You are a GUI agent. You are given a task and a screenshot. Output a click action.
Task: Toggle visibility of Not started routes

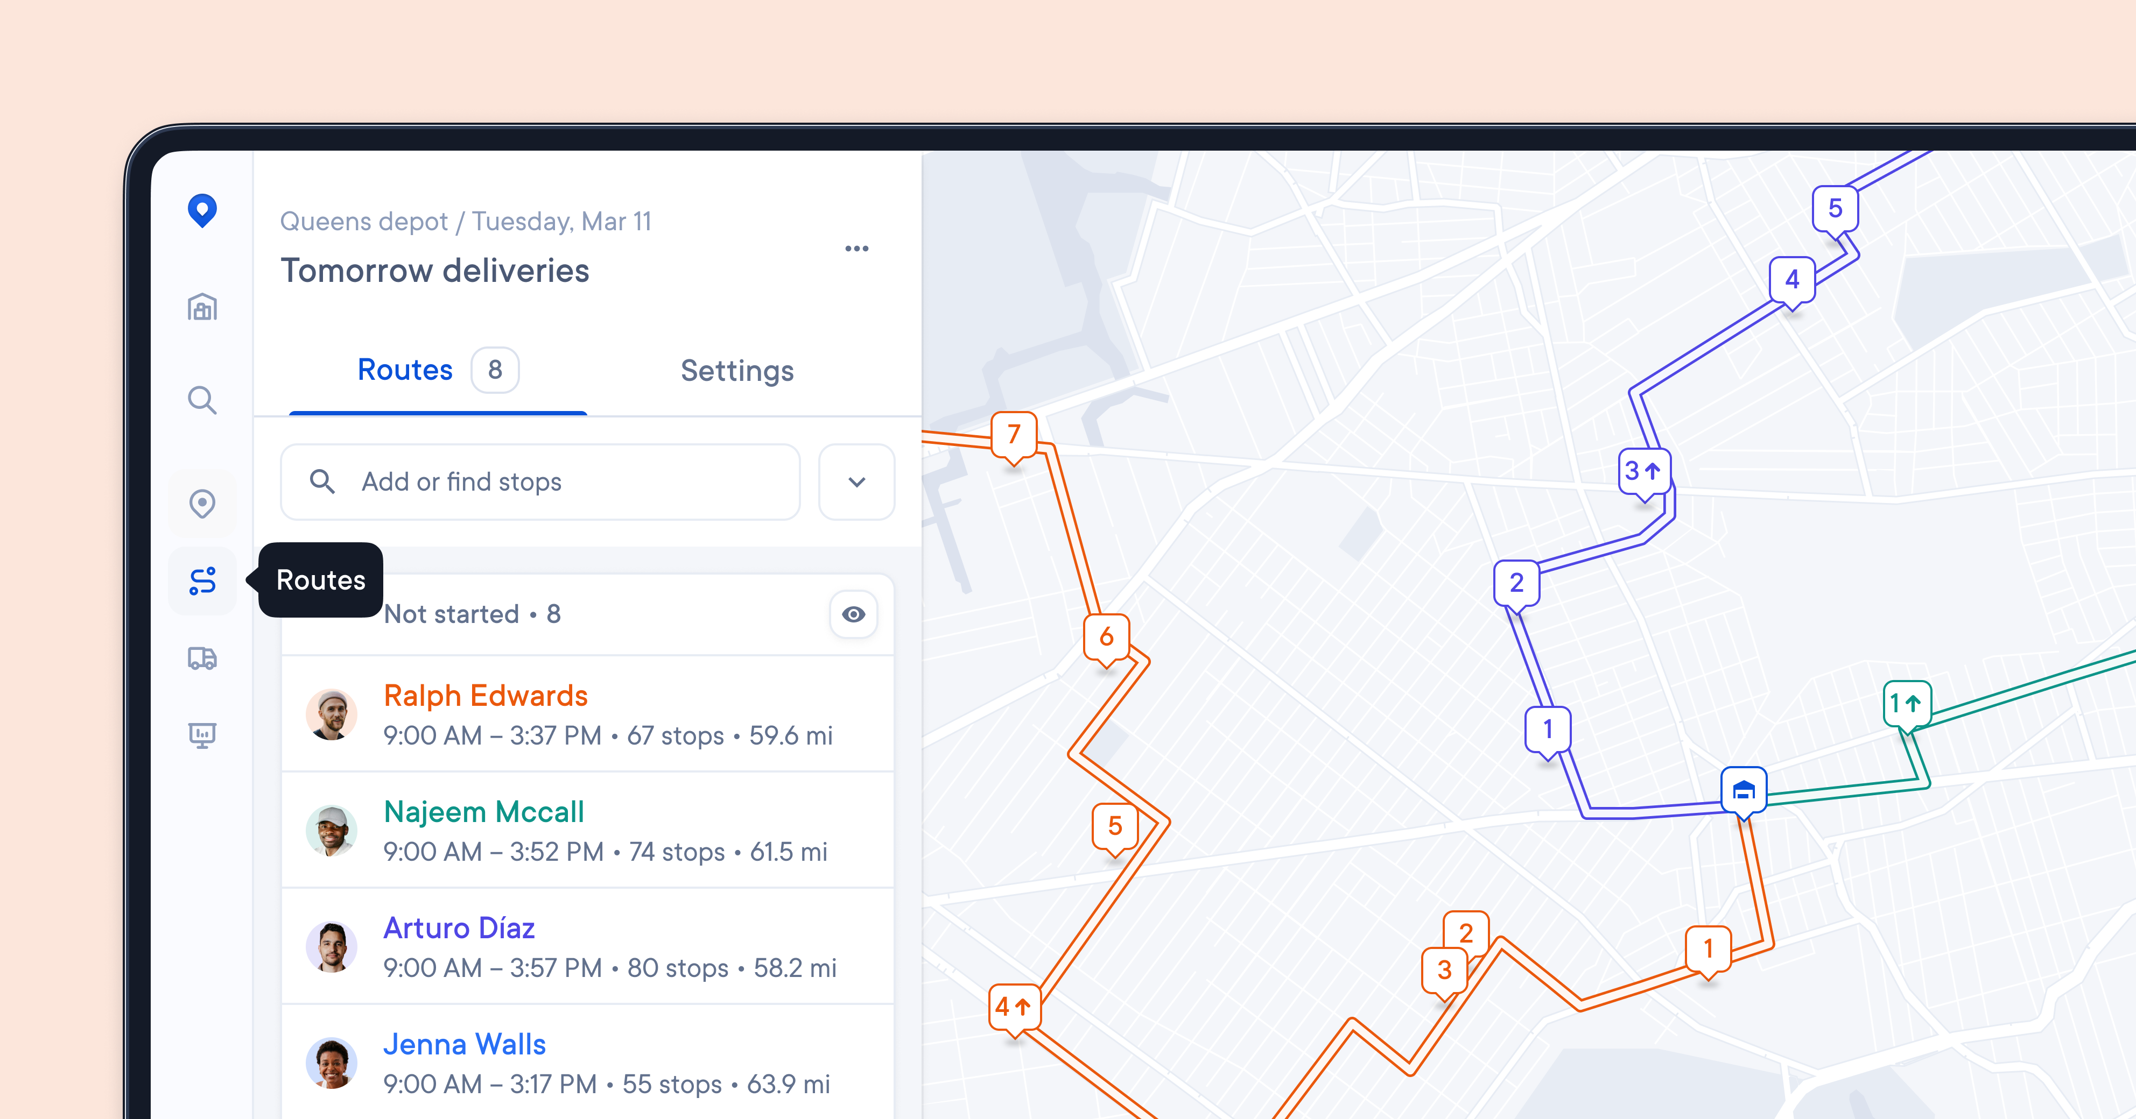pyautogui.click(x=853, y=614)
